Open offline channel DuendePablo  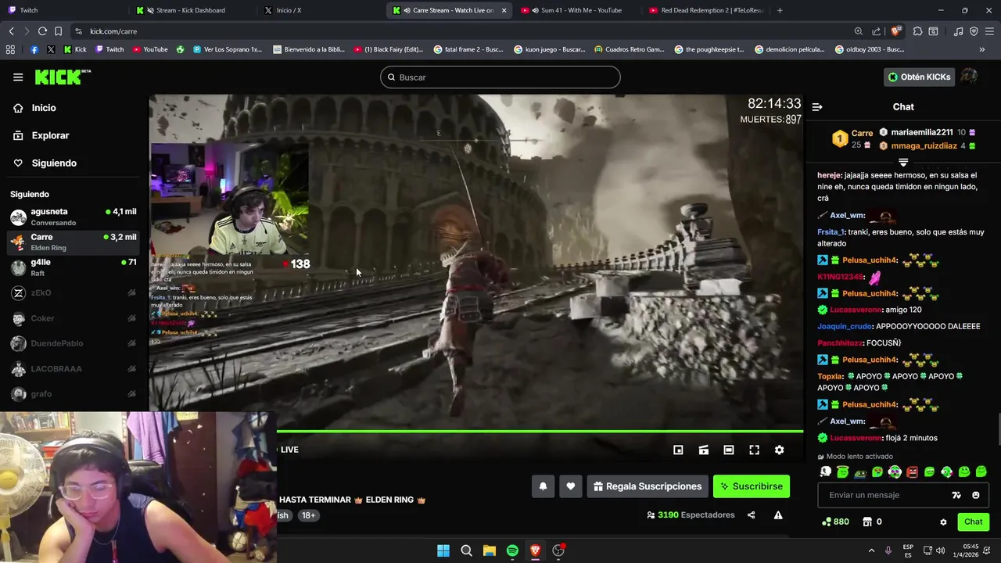74,343
